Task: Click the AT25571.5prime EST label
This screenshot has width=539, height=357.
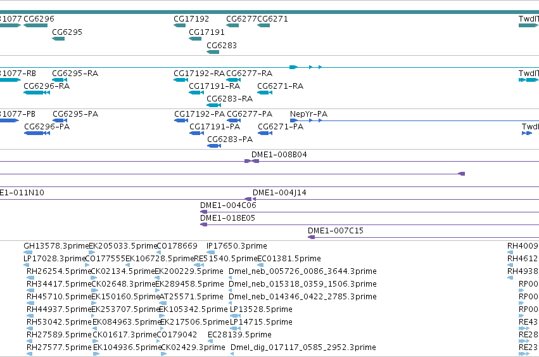Action: pos(191,297)
